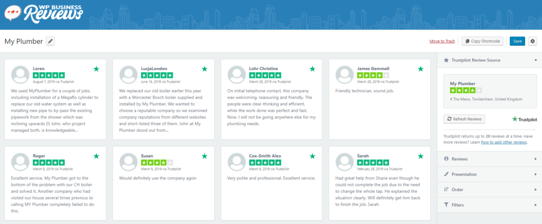Collapse the Trustpilot Review Source panel arrow
Image resolution: width=542 pixels, height=224 pixels.
click(536, 60)
